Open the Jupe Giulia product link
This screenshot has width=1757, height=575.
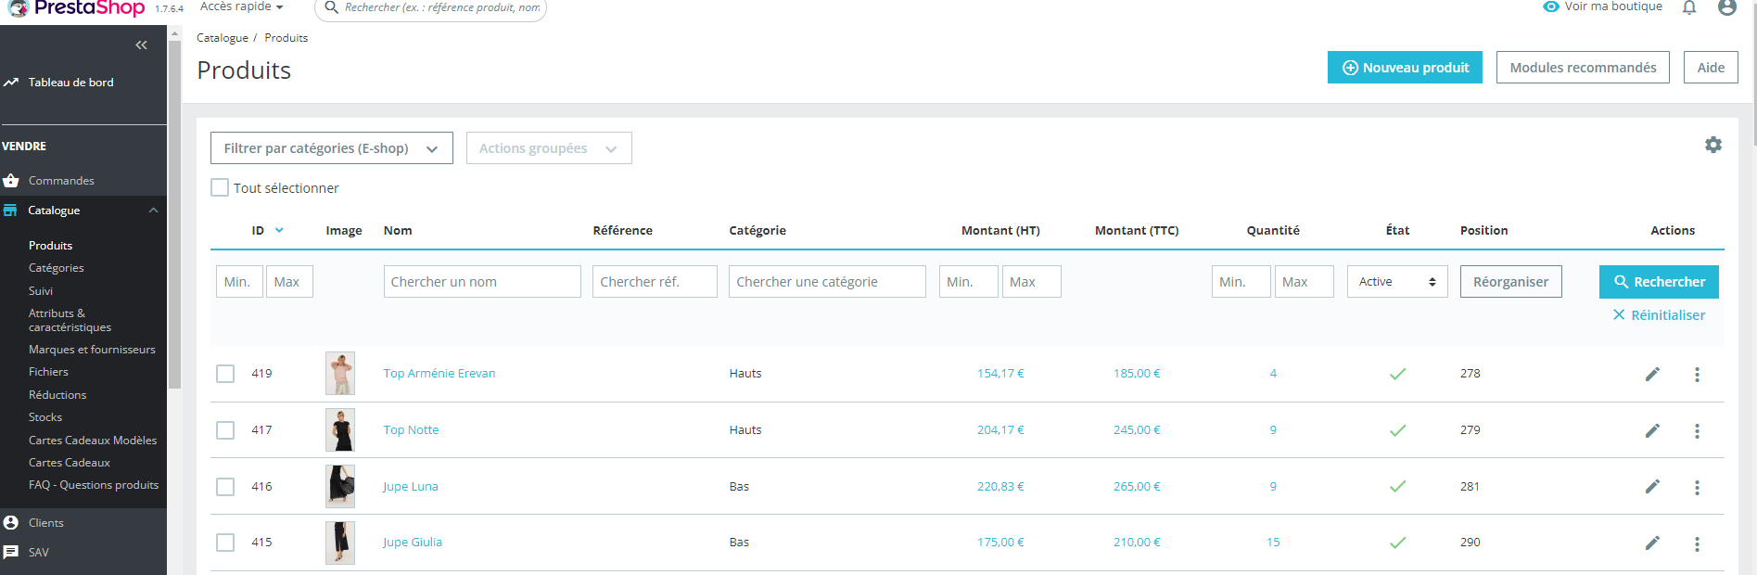point(413,543)
